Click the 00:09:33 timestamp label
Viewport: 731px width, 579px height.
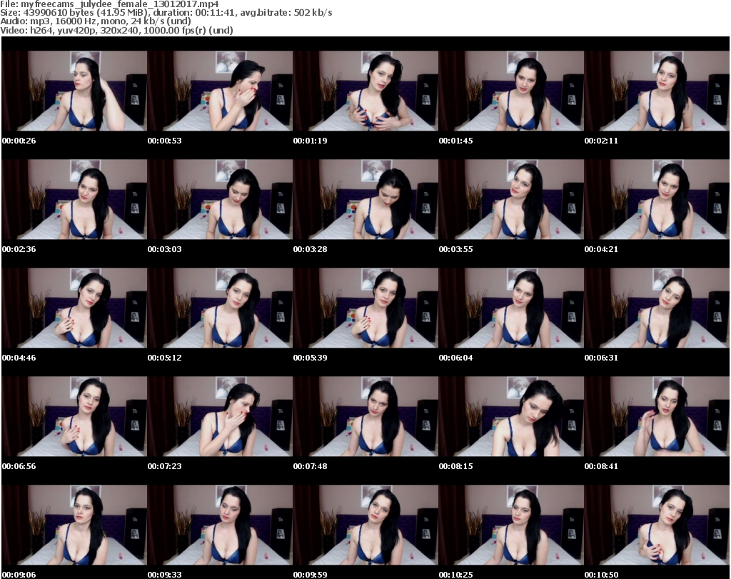165,575
